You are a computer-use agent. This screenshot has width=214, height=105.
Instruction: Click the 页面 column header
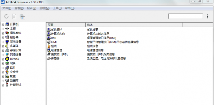coord(66,25)
